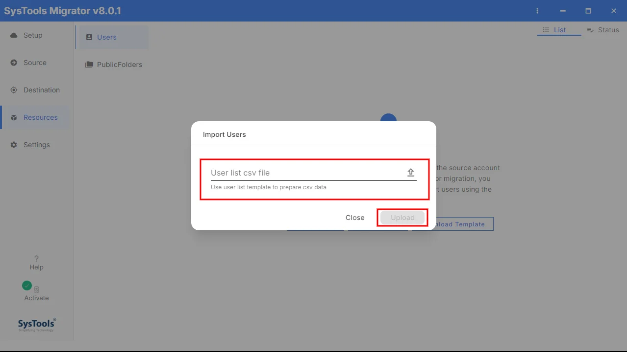Click the Activate license icon
The width and height of the screenshot is (627, 352).
[x=37, y=289]
